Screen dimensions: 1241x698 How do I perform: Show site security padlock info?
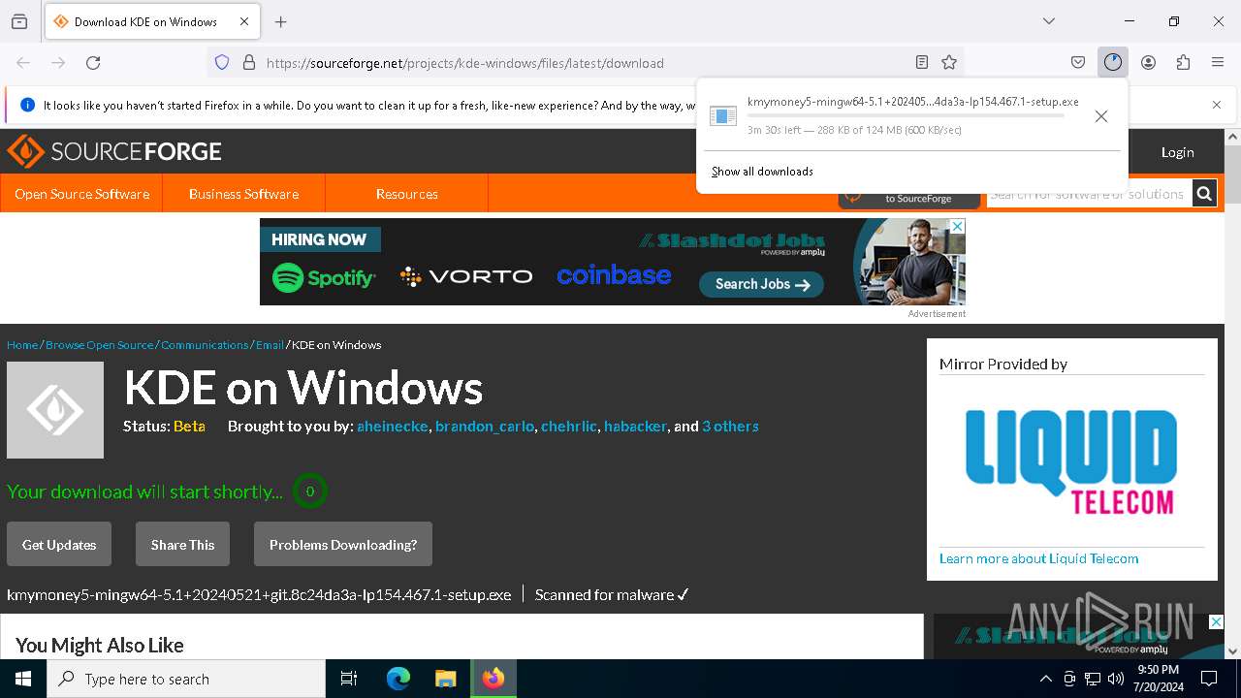249,62
